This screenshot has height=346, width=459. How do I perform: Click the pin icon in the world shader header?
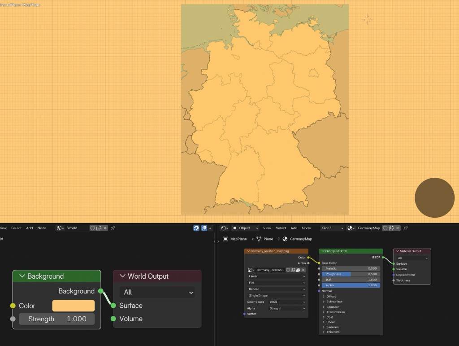(x=113, y=228)
